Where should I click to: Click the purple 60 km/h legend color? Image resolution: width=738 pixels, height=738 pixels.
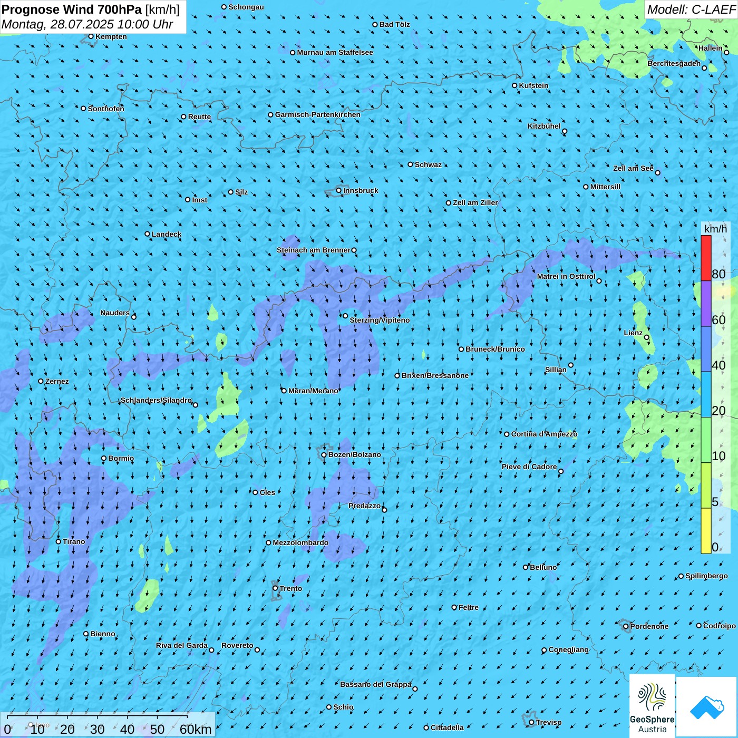[x=706, y=304]
